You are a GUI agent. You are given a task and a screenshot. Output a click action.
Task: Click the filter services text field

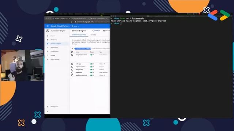101,48
